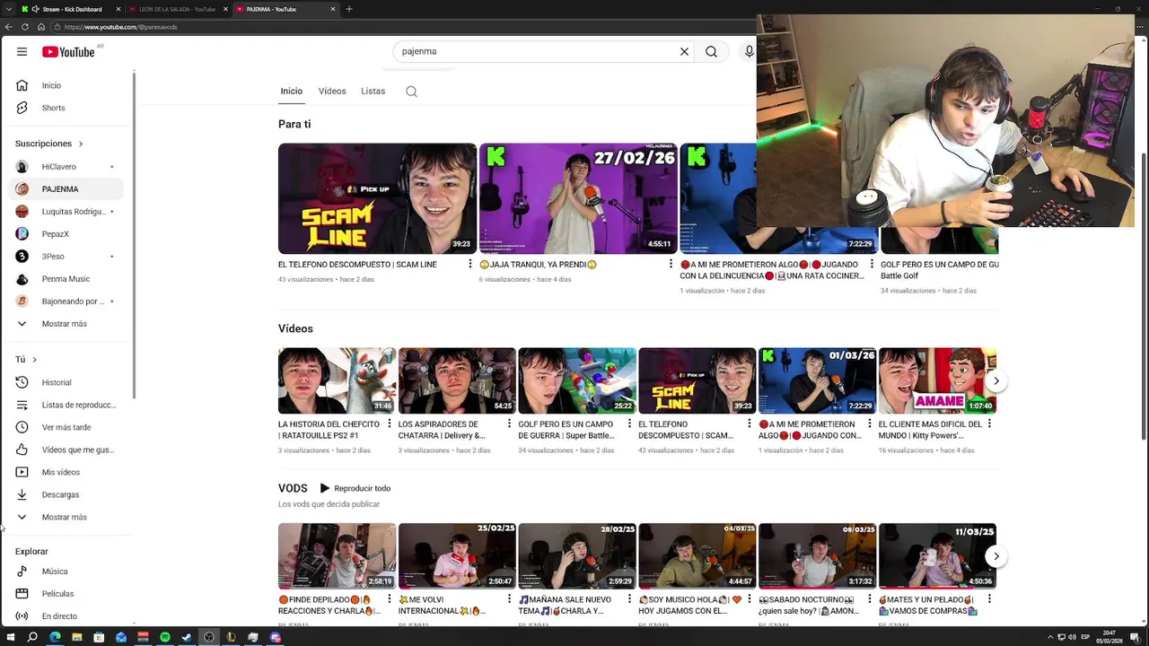
Task: Show next videos in the Vídeos row
Action: [x=996, y=381]
